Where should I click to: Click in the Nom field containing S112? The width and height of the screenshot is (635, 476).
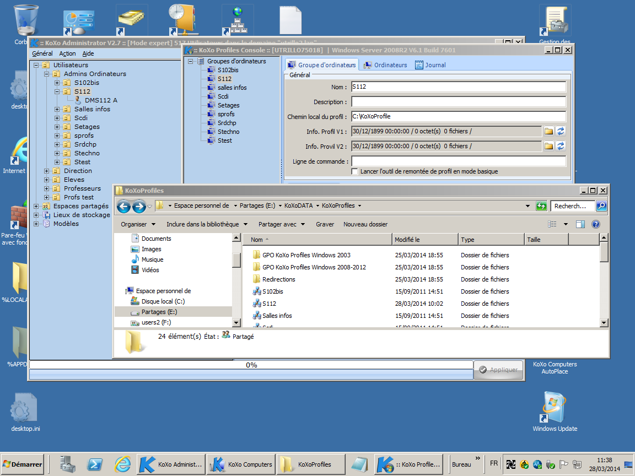[x=459, y=86]
